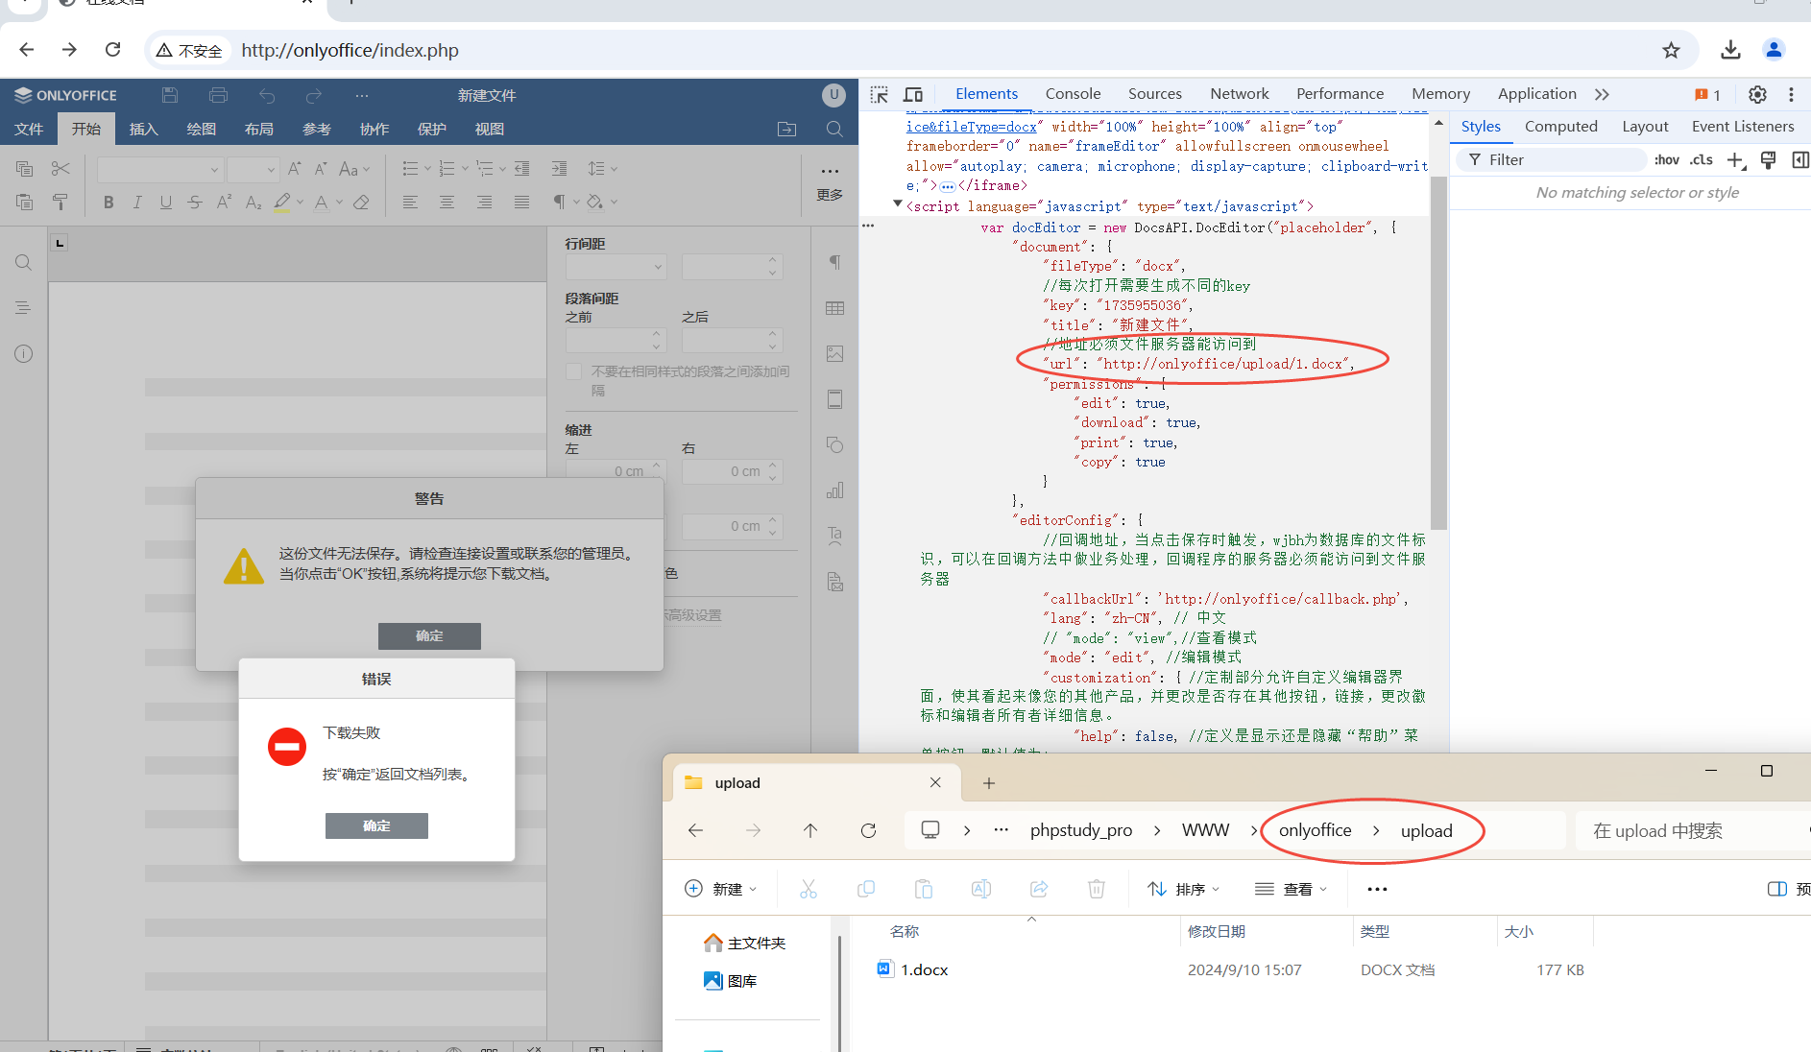Image resolution: width=1811 pixels, height=1052 pixels.
Task: Toggle strikethrough formatting
Action: [x=195, y=202]
